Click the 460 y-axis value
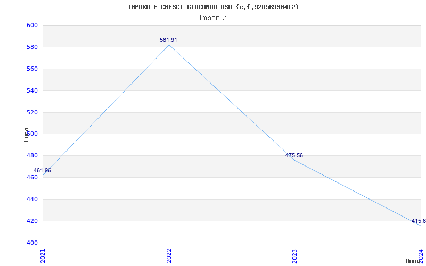This screenshot has width=426, height=266. [31, 177]
